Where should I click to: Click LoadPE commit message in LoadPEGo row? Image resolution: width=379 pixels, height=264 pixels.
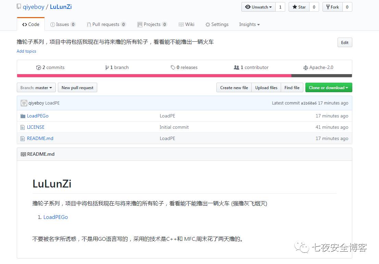coord(167,116)
